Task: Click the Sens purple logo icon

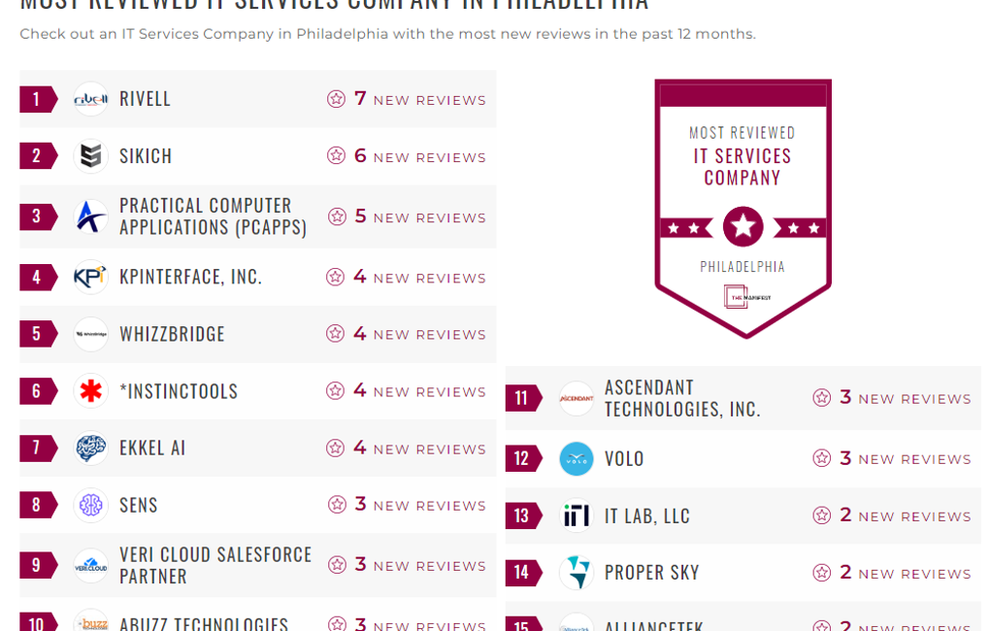Action: (x=90, y=505)
